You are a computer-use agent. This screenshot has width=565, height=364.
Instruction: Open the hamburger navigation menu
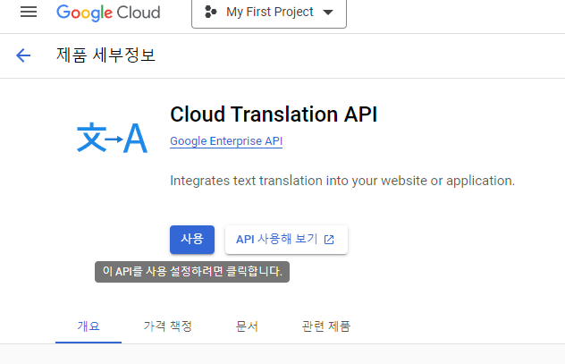[29, 12]
